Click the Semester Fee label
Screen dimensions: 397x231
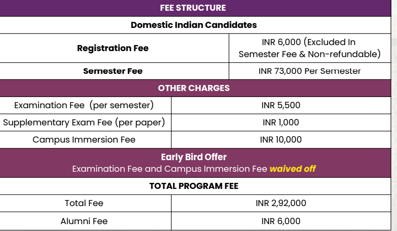click(x=113, y=71)
